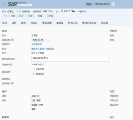Open the 爱弥卡(上海)有限公司 seller link
This screenshot has width=133, height=120.
tap(43, 49)
